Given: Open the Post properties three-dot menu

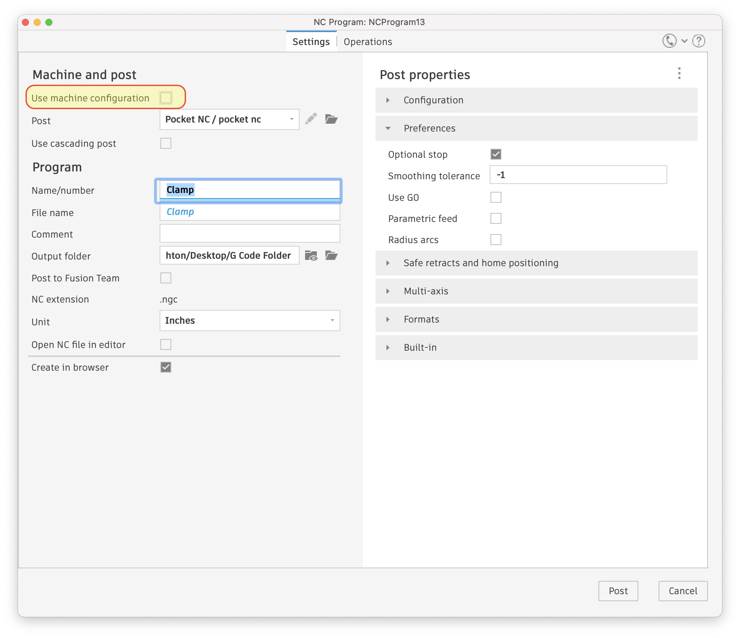Looking at the screenshot, I should pos(679,73).
